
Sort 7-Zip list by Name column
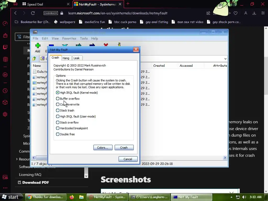[x=37, y=66]
